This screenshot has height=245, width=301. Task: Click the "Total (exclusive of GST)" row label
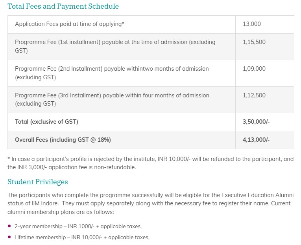coord(46,122)
